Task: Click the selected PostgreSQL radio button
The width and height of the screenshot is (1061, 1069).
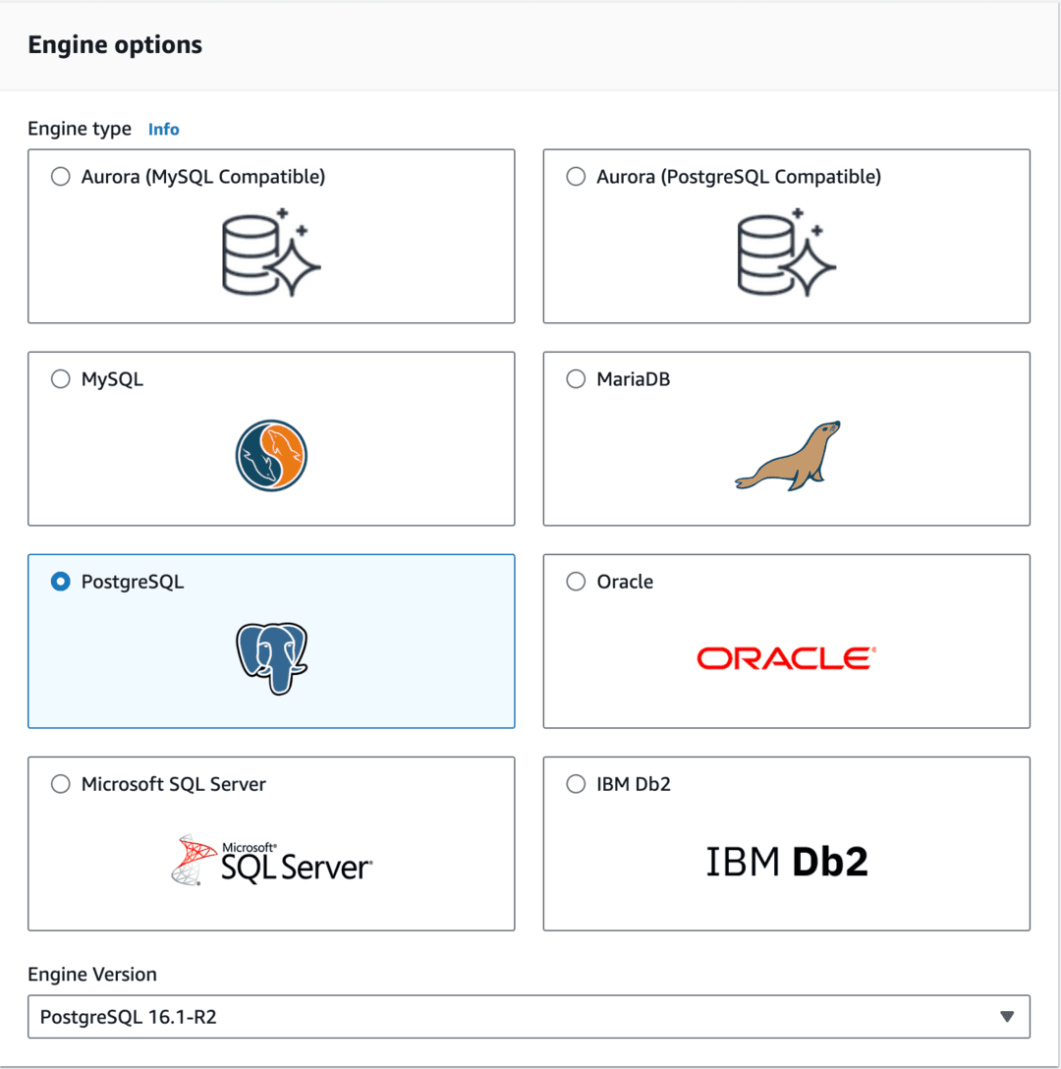Action: [61, 582]
